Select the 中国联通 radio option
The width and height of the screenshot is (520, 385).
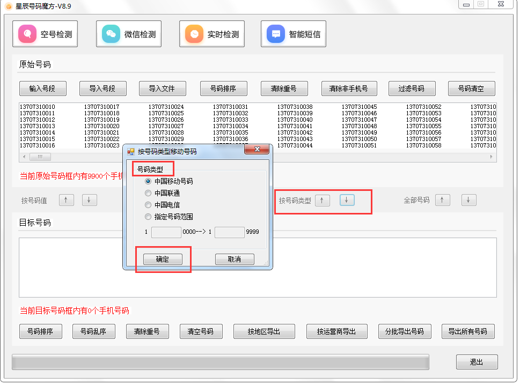148,193
